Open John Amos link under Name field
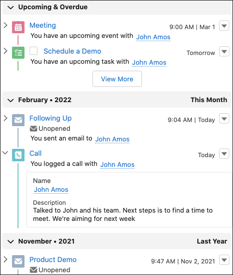Screen dimensions: 233x275 pos(51,189)
